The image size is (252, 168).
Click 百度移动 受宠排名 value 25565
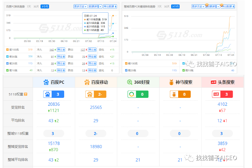(96, 107)
